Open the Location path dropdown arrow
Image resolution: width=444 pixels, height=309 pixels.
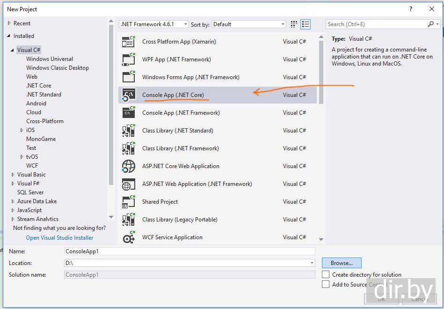pos(312,263)
